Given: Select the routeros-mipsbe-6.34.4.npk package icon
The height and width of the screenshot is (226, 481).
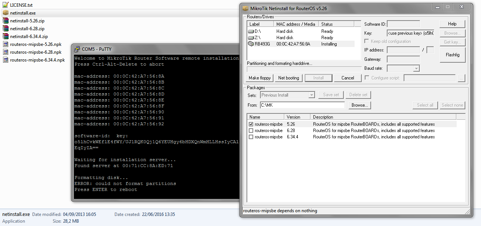Looking at the screenshot, I should pyautogui.click(x=6, y=60).
